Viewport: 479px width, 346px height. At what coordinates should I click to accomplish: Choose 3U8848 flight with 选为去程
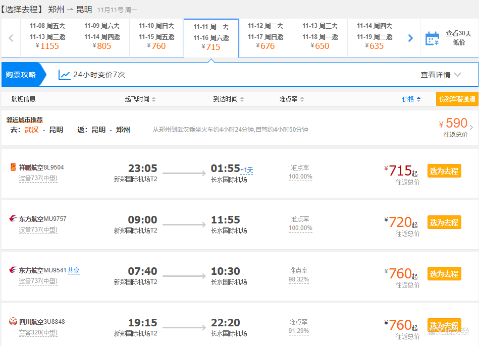pos(444,325)
